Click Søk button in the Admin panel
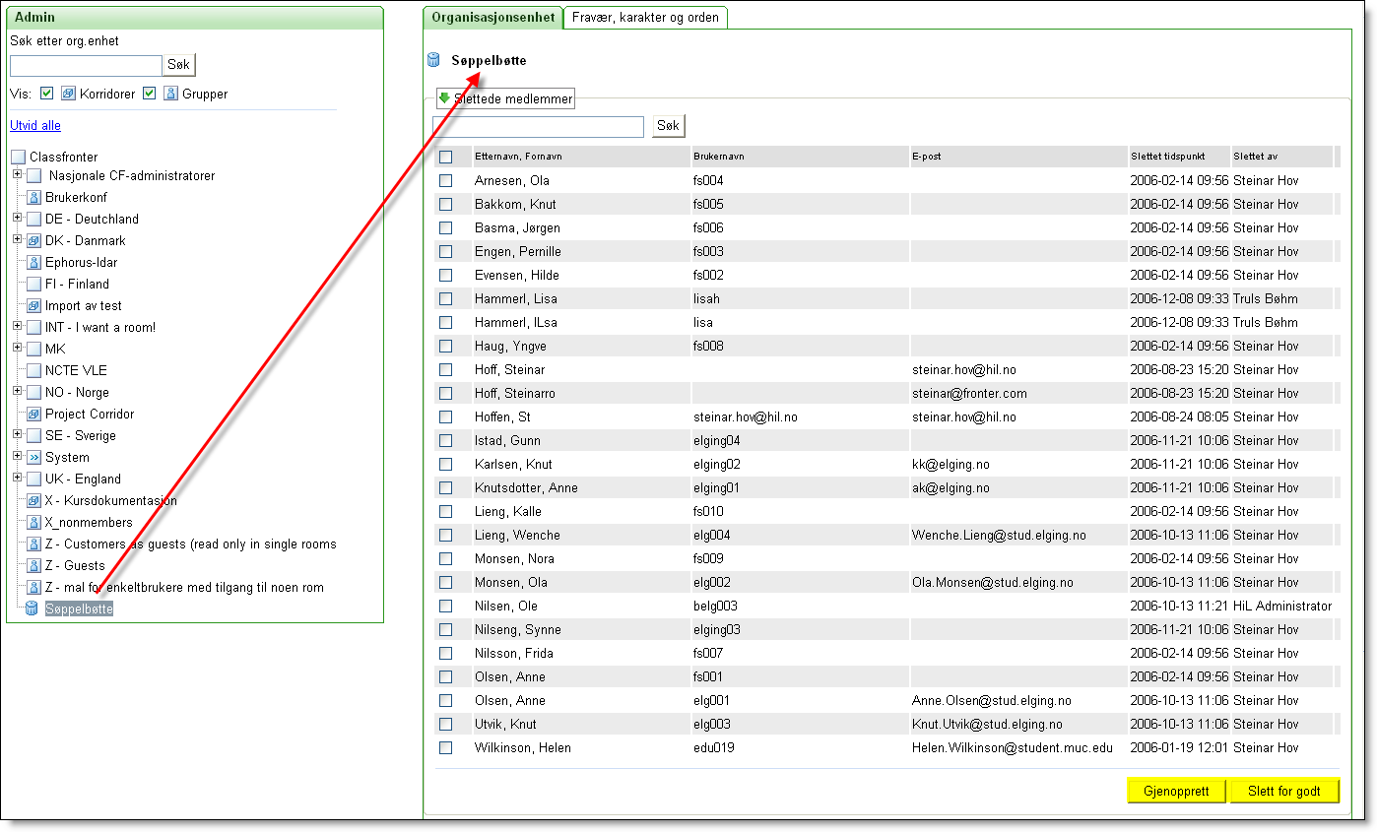1377x832 pixels. [178, 65]
